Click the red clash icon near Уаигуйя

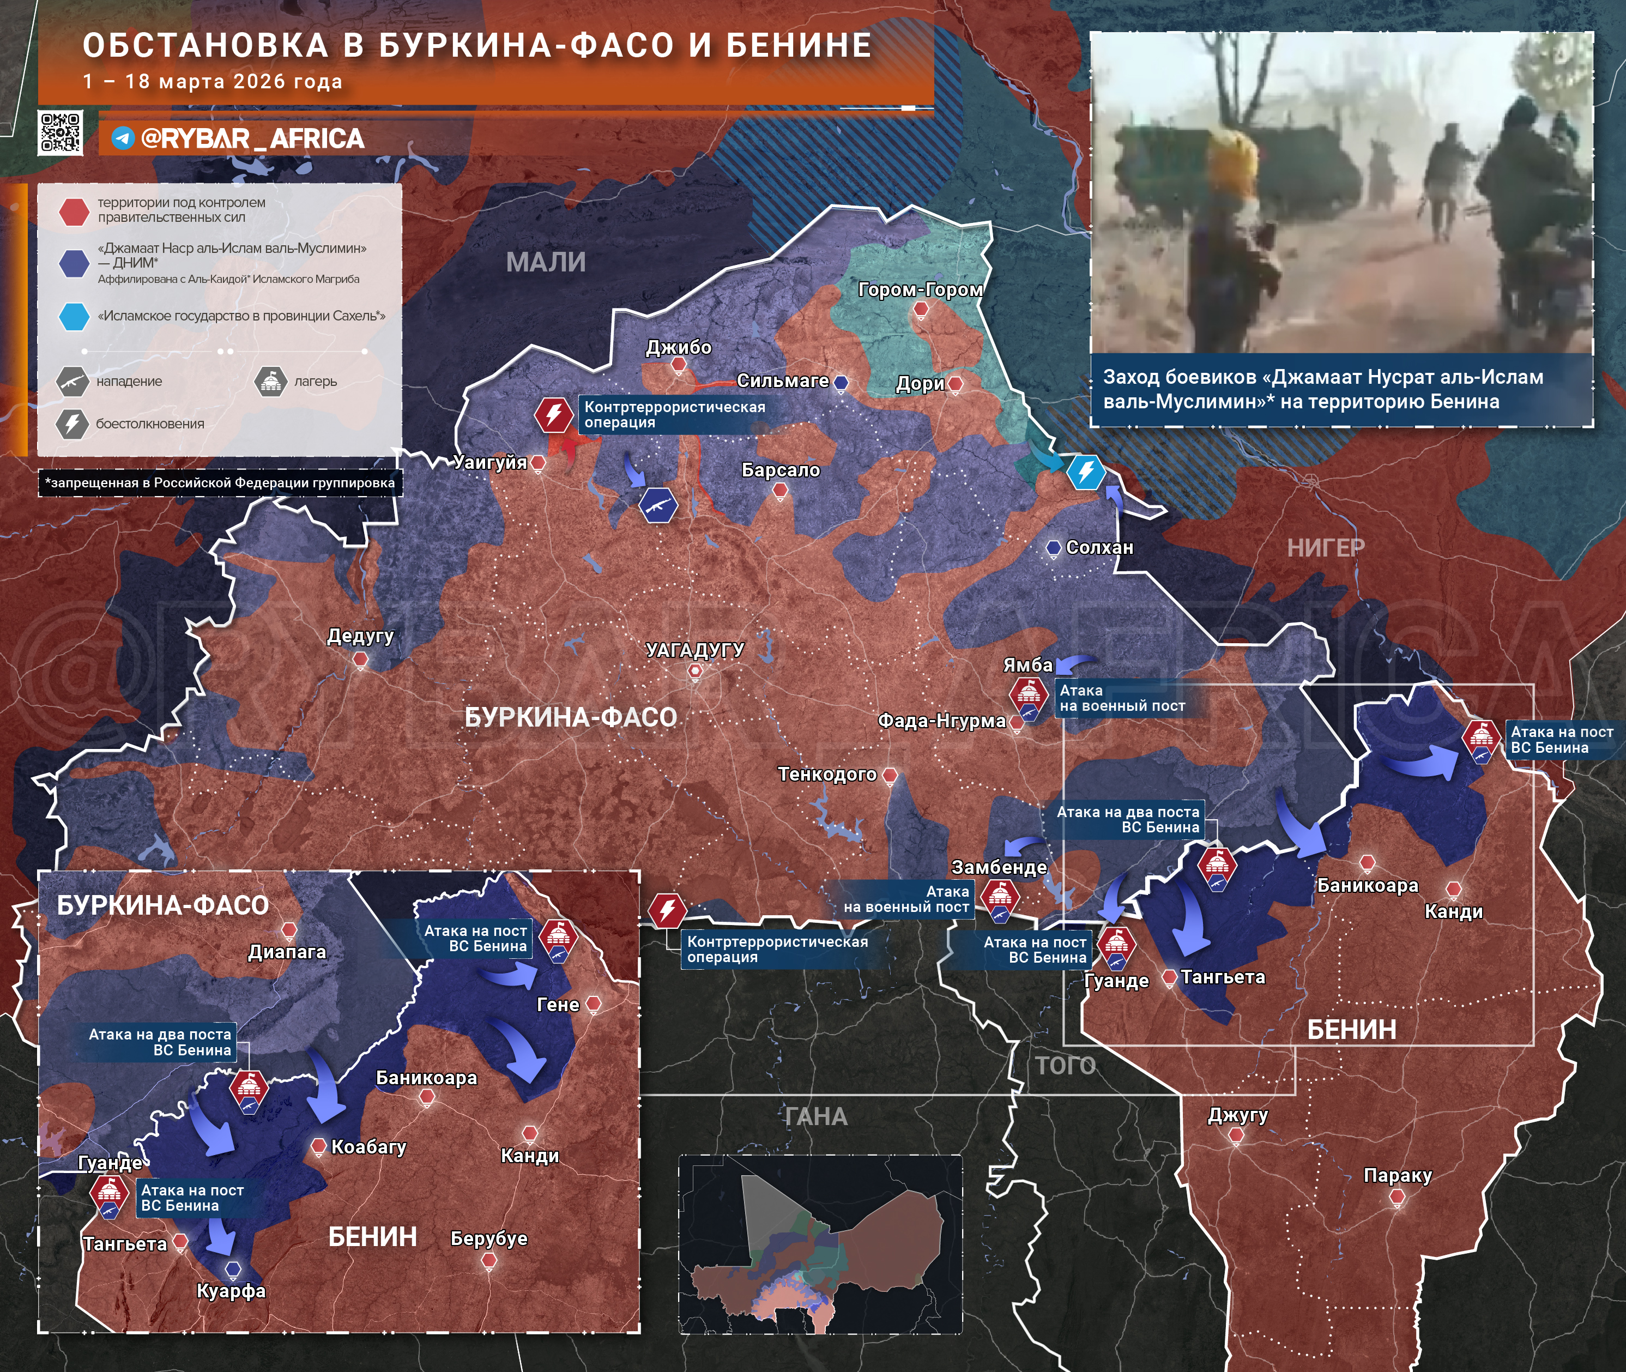pyautogui.click(x=554, y=415)
